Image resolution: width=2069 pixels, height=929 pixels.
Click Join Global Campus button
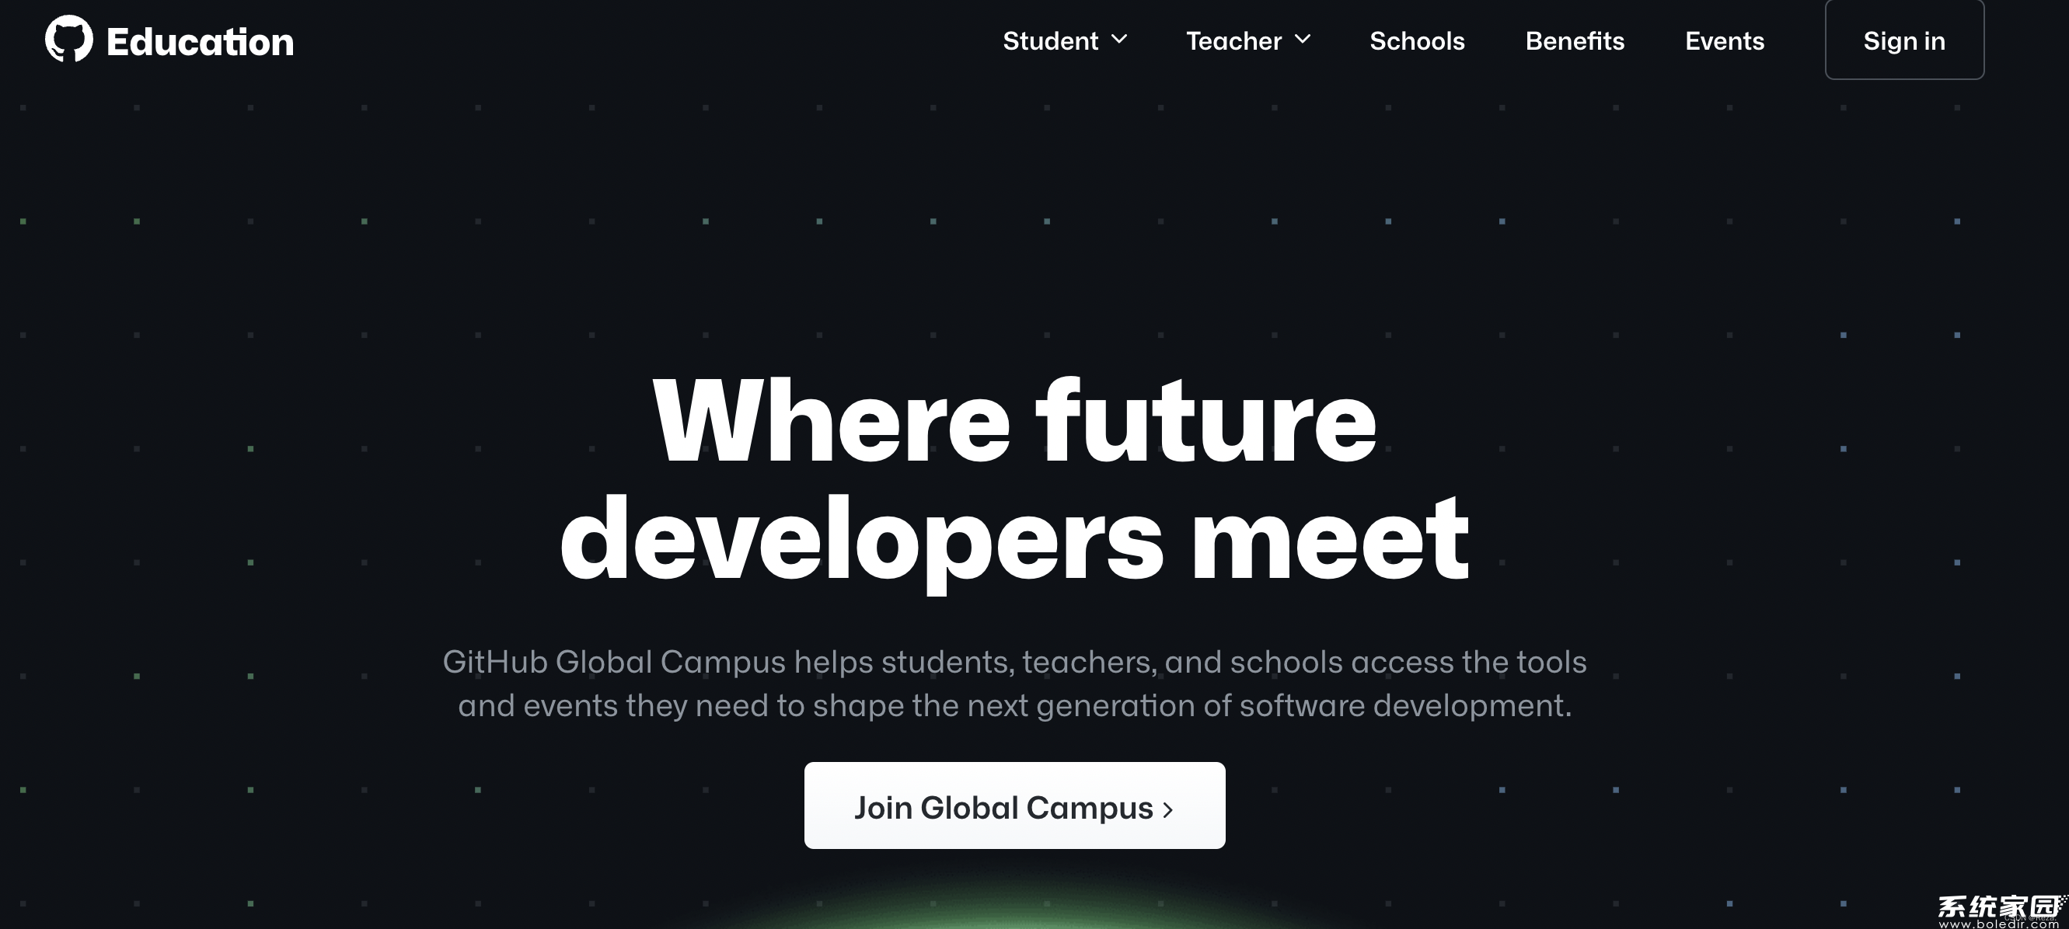click(1016, 805)
